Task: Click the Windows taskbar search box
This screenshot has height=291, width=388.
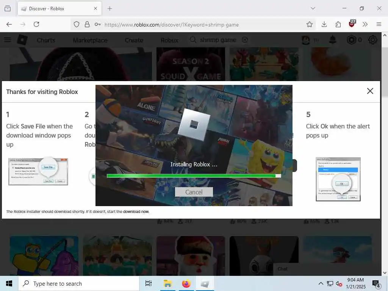Action: pyautogui.click(x=79, y=283)
